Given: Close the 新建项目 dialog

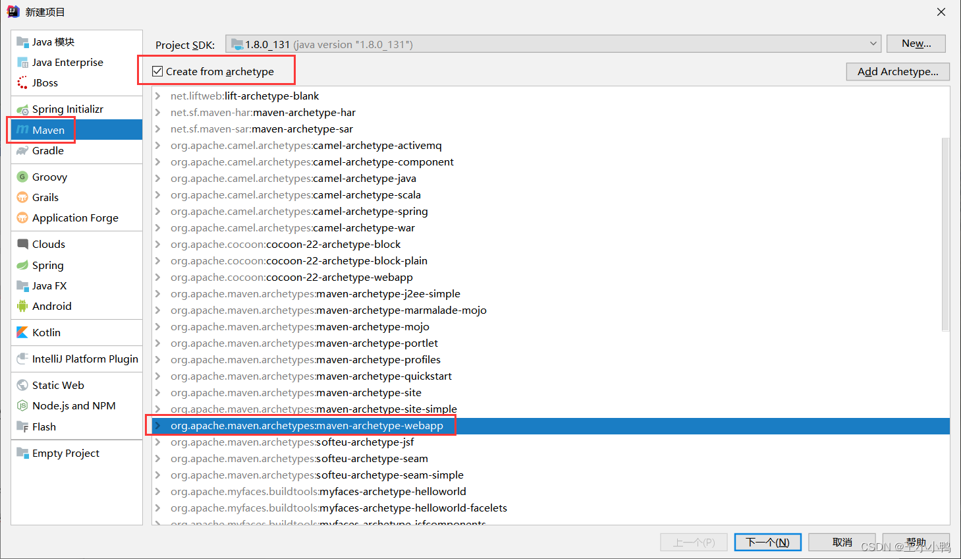Looking at the screenshot, I should click(941, 12).
